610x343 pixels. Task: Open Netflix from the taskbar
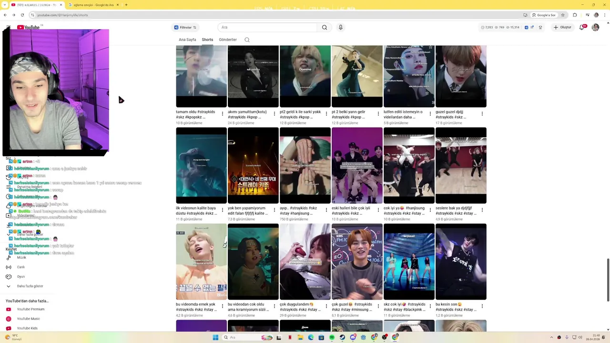290,337
